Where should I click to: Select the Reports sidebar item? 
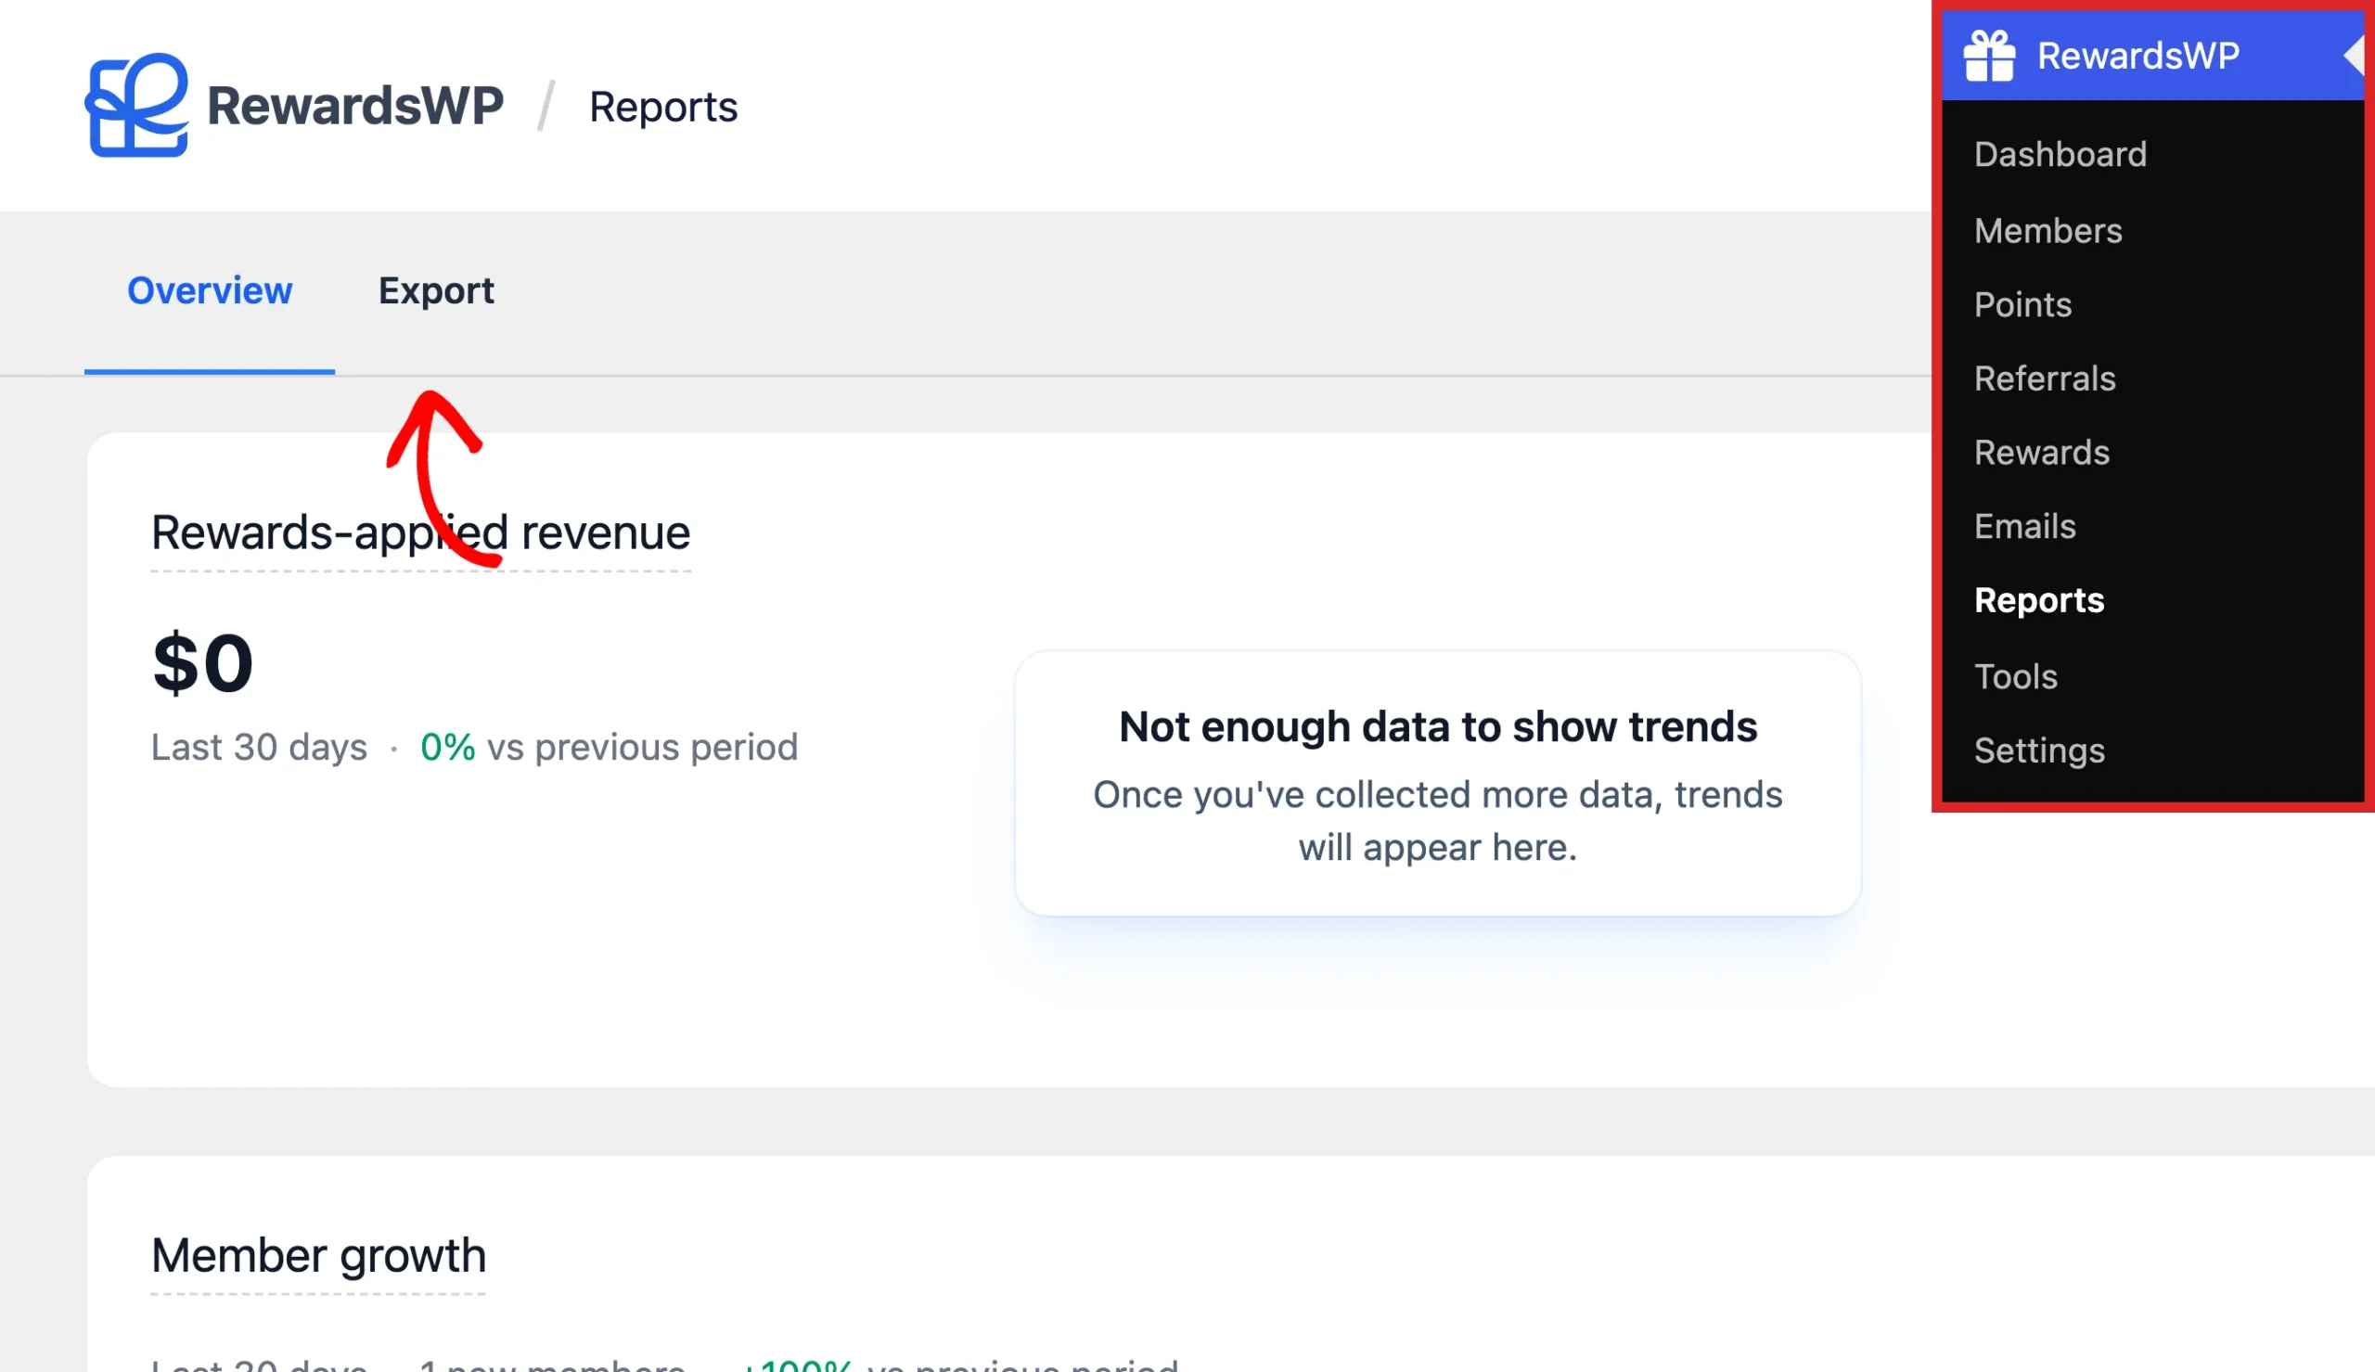point(2038,600)
